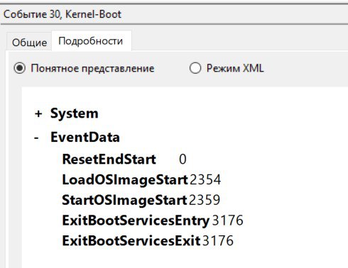Enable the Режим XML radio button
Screen dimensions: 348x268
point(195,68)
